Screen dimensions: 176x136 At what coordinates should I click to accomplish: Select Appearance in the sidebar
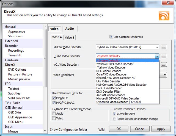(23, 32)
